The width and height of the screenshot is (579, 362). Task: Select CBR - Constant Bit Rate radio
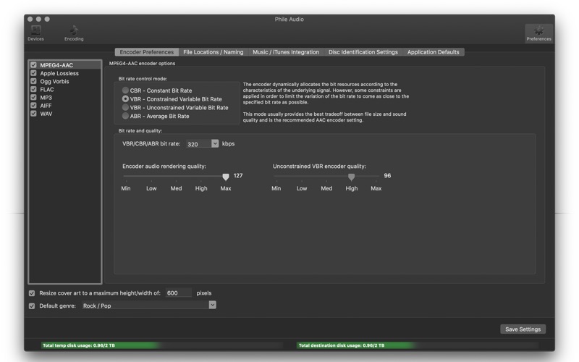point(125,90)
